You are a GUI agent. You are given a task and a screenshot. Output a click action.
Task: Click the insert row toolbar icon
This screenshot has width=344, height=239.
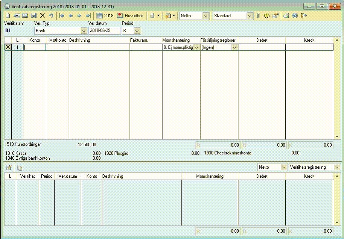tap(17, 15)
